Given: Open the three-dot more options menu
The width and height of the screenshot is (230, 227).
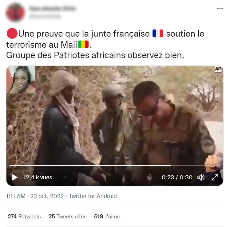Looking at the screenshot, I should [220, 9].
